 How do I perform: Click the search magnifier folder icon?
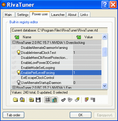22,100
